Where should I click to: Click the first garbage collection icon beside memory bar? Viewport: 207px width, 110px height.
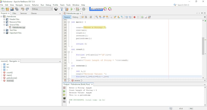(x=105, y=9)
